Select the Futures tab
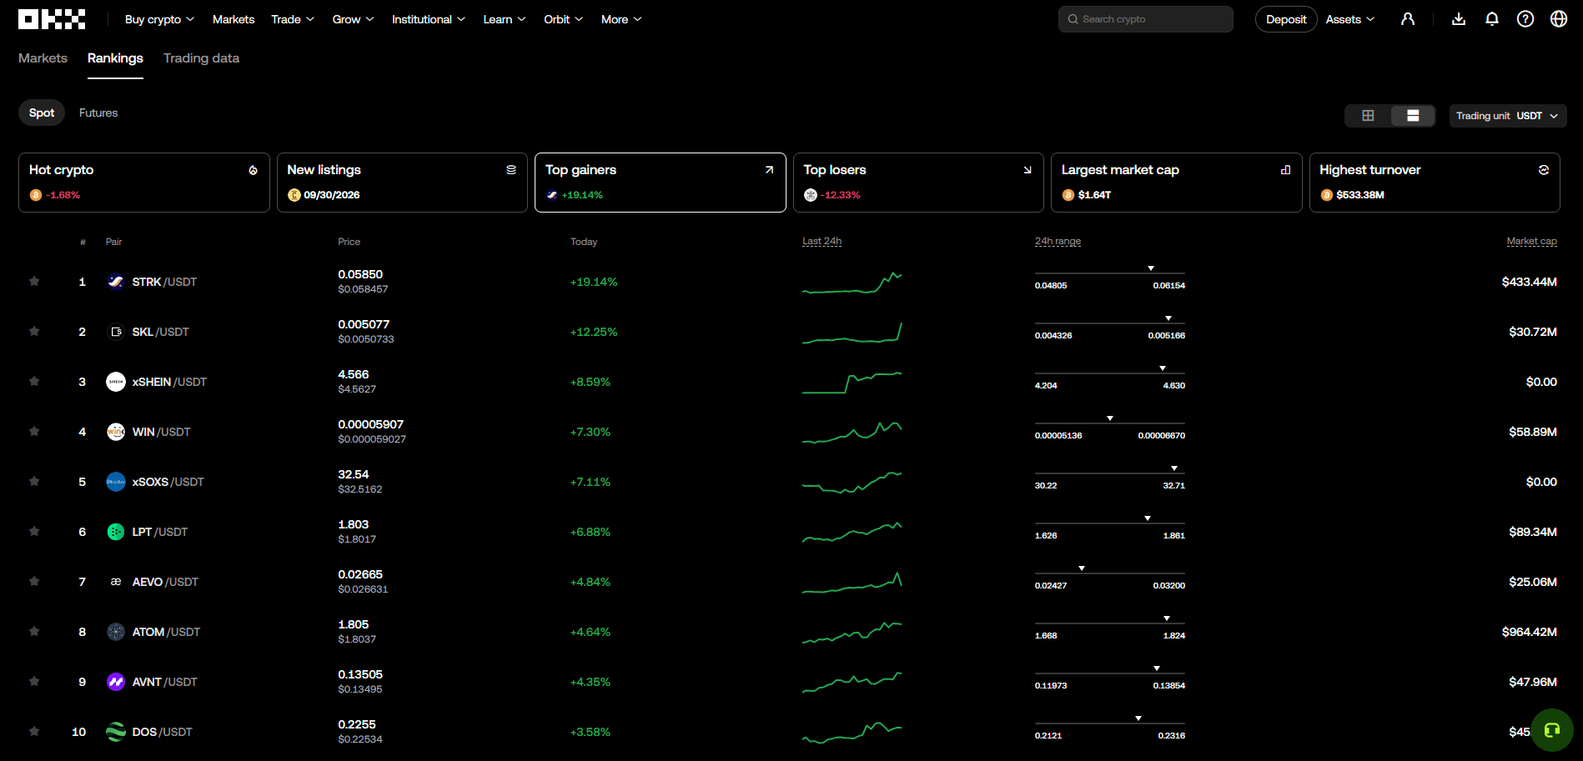The height and width of the screenshot is (761, 1583). click(x=98, y=113)
